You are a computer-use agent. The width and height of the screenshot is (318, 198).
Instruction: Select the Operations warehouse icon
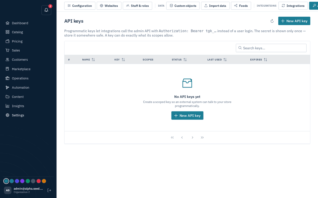(x=7, y=78)
